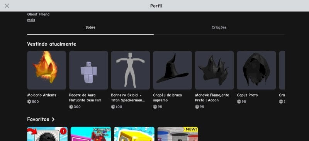The height and width of the screenshot is (141, 309).
Task: Close the Perfil screen with the X
Action: coord(7,6)
